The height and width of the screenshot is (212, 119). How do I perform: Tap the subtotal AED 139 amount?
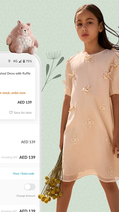click(x=28, y=142)
